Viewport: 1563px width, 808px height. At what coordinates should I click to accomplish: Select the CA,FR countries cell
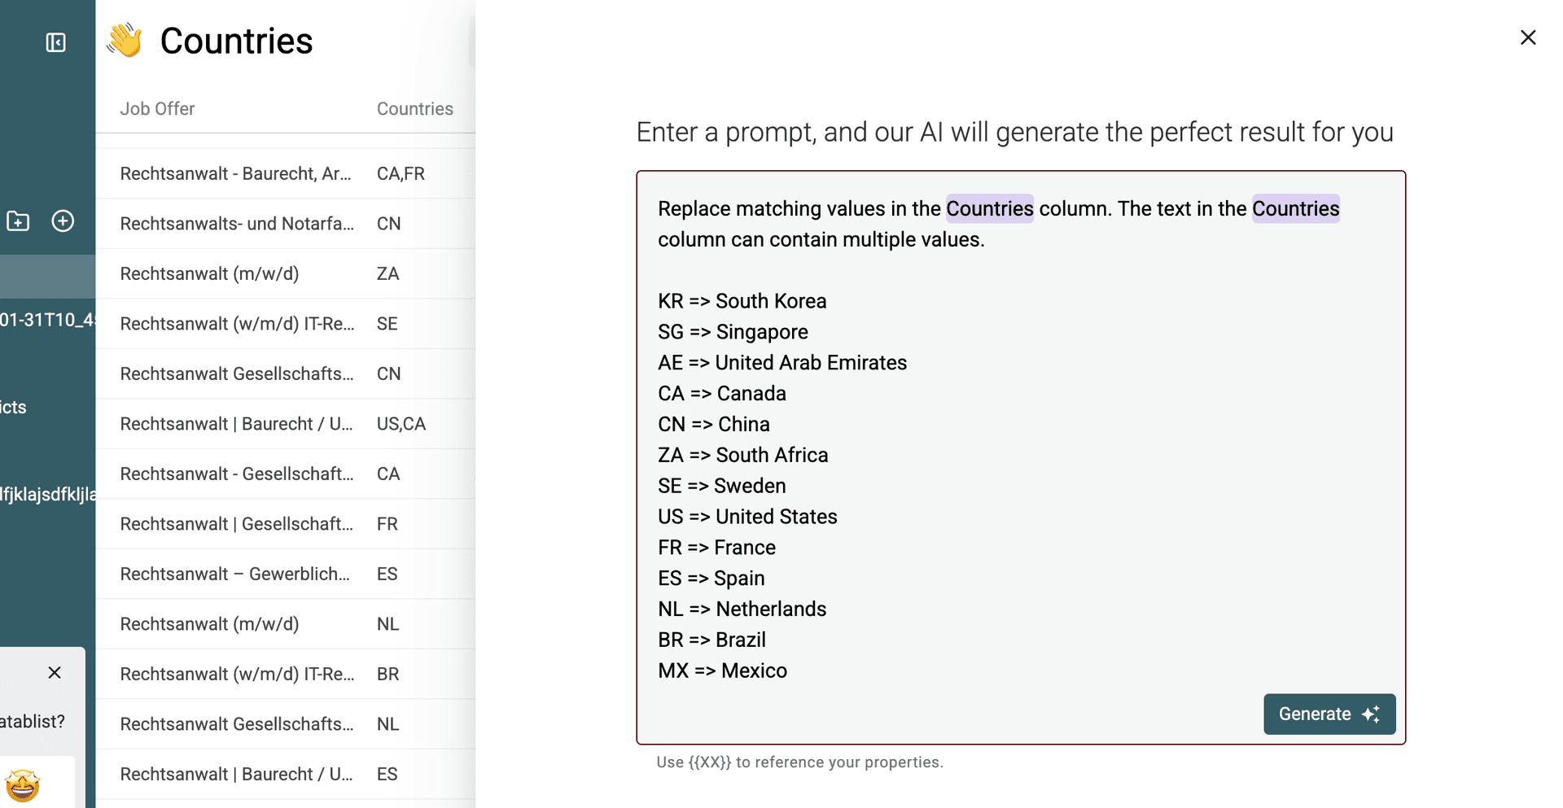(401, 174)
